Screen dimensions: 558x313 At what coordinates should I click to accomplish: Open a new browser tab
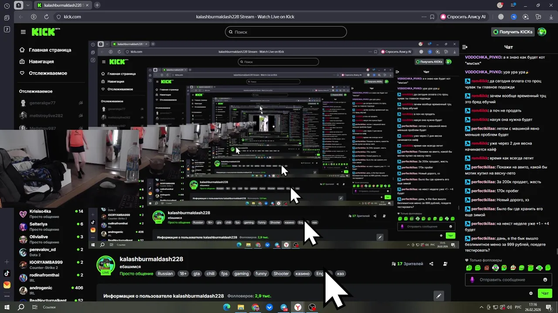(97, 5)
